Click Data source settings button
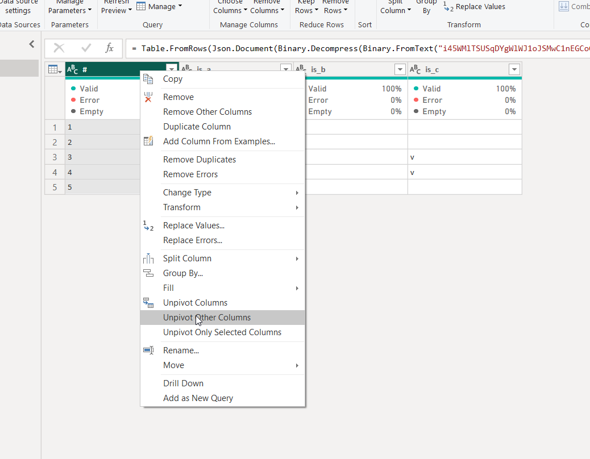Viewport: 590px width, 459px height. click(18, 7)
